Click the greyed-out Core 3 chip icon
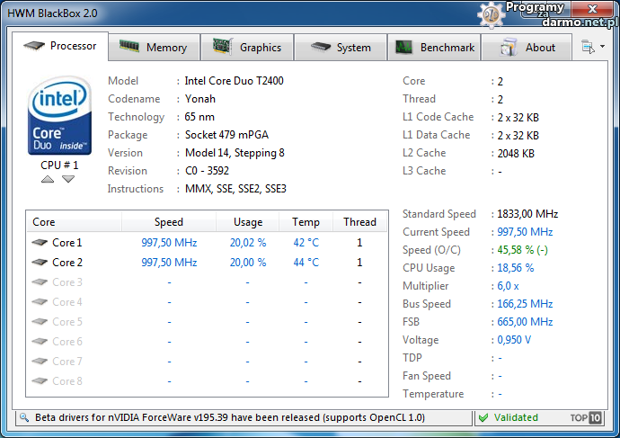The width and height of the screenshot is (620, 438). (40, 282)
